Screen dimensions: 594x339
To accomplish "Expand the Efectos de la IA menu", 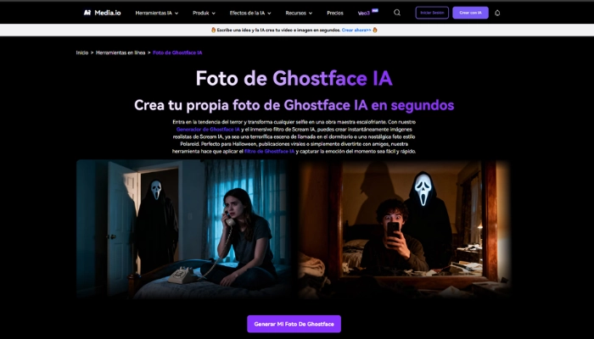I will pyautogui.click(x=250, y=13).
